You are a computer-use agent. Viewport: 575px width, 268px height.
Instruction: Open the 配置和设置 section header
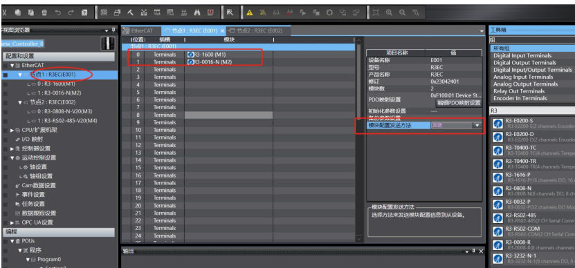pos(59,56)
